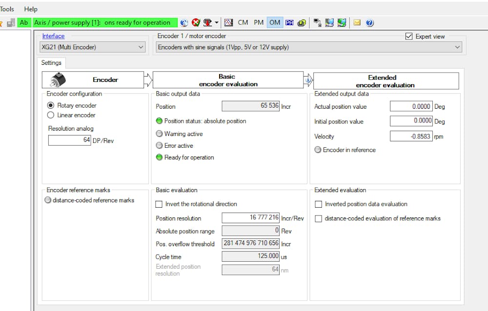Activate CM mode on the toolbar
Image resolution: width=488 pixels, height=311 pixels.
pyautogui.click(x=243, y=22)
